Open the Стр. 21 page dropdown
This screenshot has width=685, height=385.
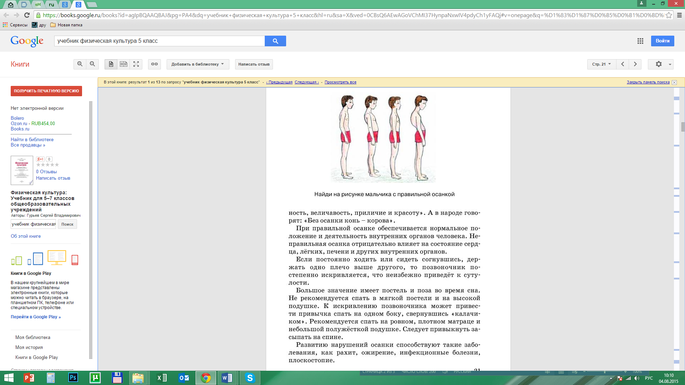pyautogui.click(x=602, y=64)
